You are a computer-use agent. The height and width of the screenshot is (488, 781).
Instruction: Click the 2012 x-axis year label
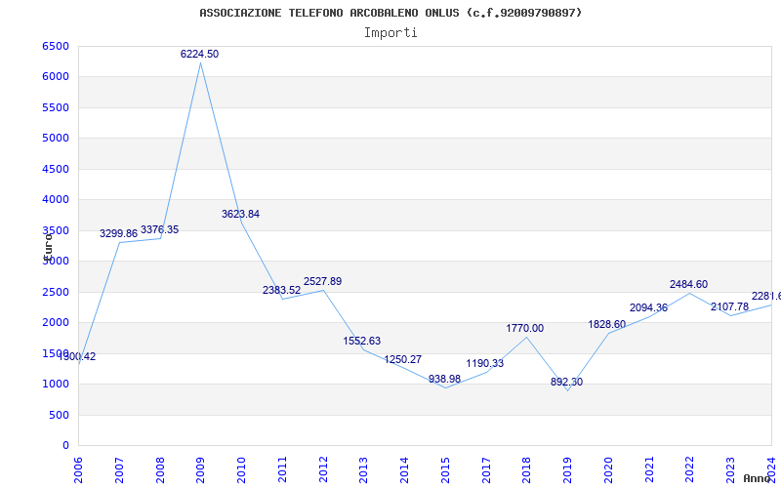pos(323,470)
